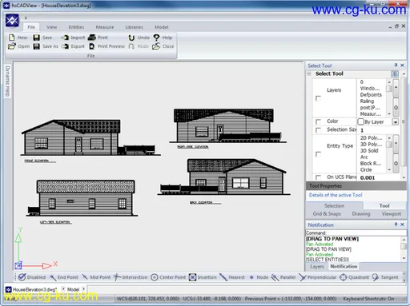Open the By Layer color dropdown
The height and width of the screenshot is (306, 410).
click(x=396, y=122)
